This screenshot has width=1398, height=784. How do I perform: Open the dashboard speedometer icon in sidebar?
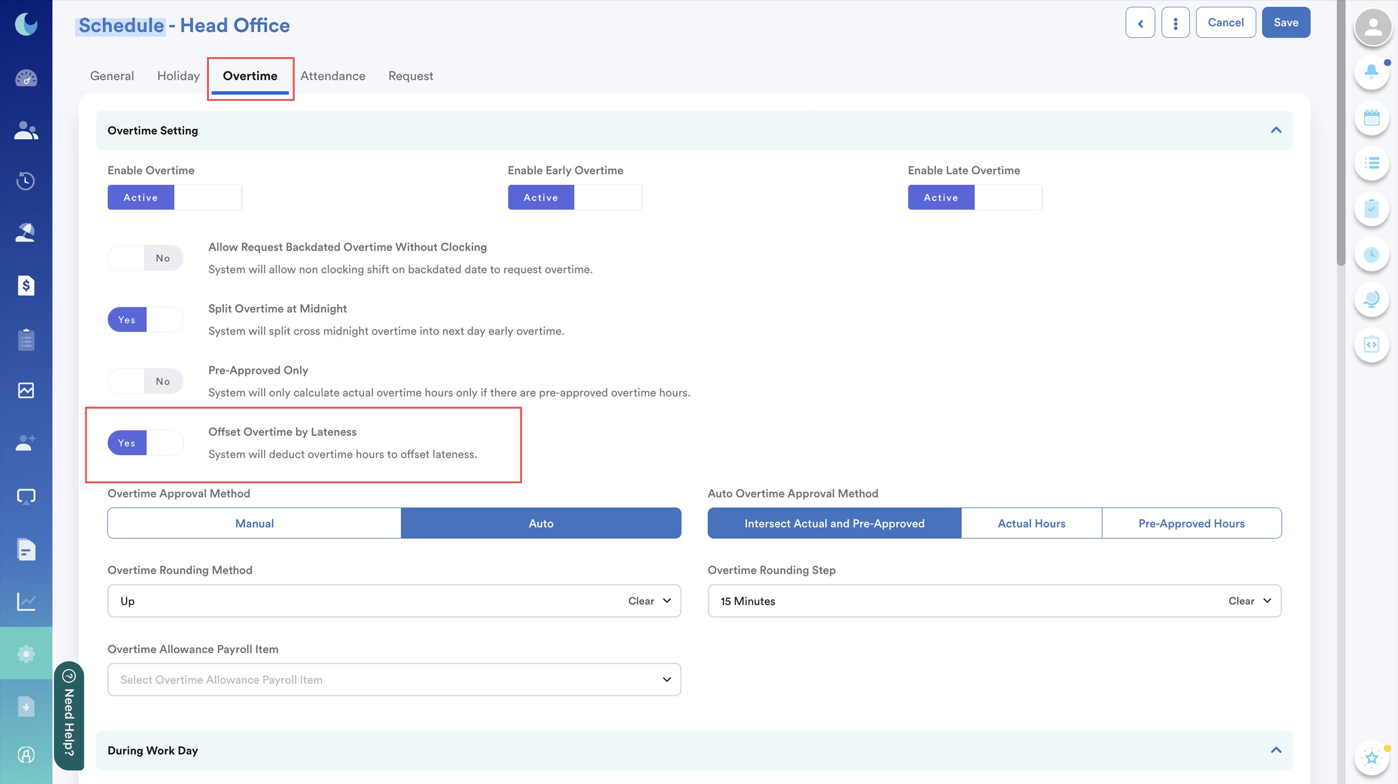[x=26, y=79]
